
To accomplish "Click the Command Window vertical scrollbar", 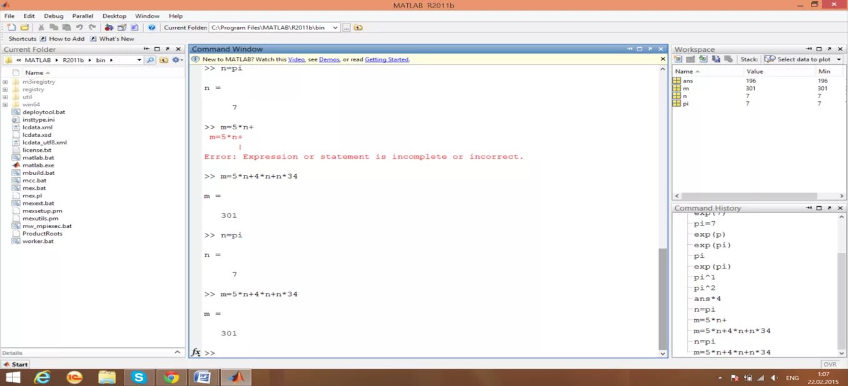I will tap(663, 299).
